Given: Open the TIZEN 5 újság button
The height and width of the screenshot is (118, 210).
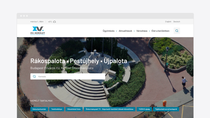Looking at the screenshot, I should click(x=144, y=109).
